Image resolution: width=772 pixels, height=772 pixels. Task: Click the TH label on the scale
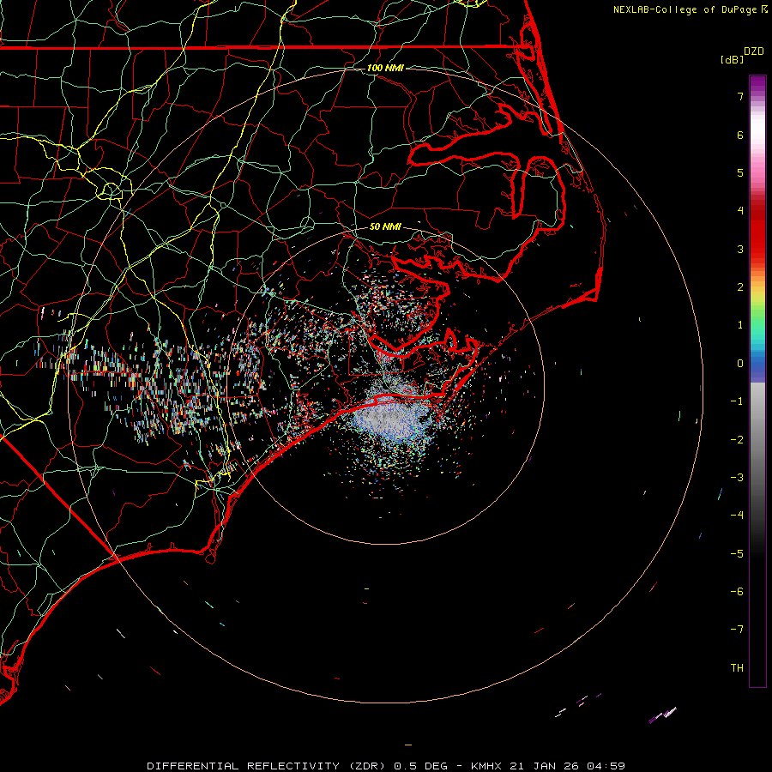(736, 668)
